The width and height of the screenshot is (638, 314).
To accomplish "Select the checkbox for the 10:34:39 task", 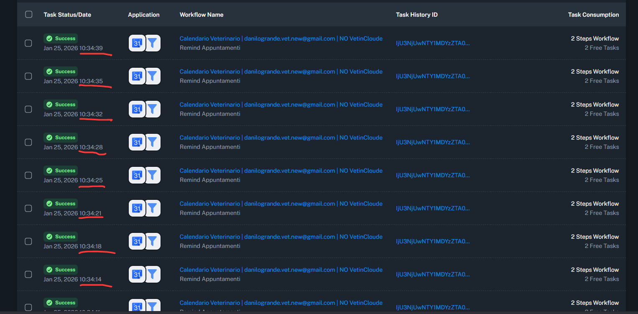I will pos(28,43).
